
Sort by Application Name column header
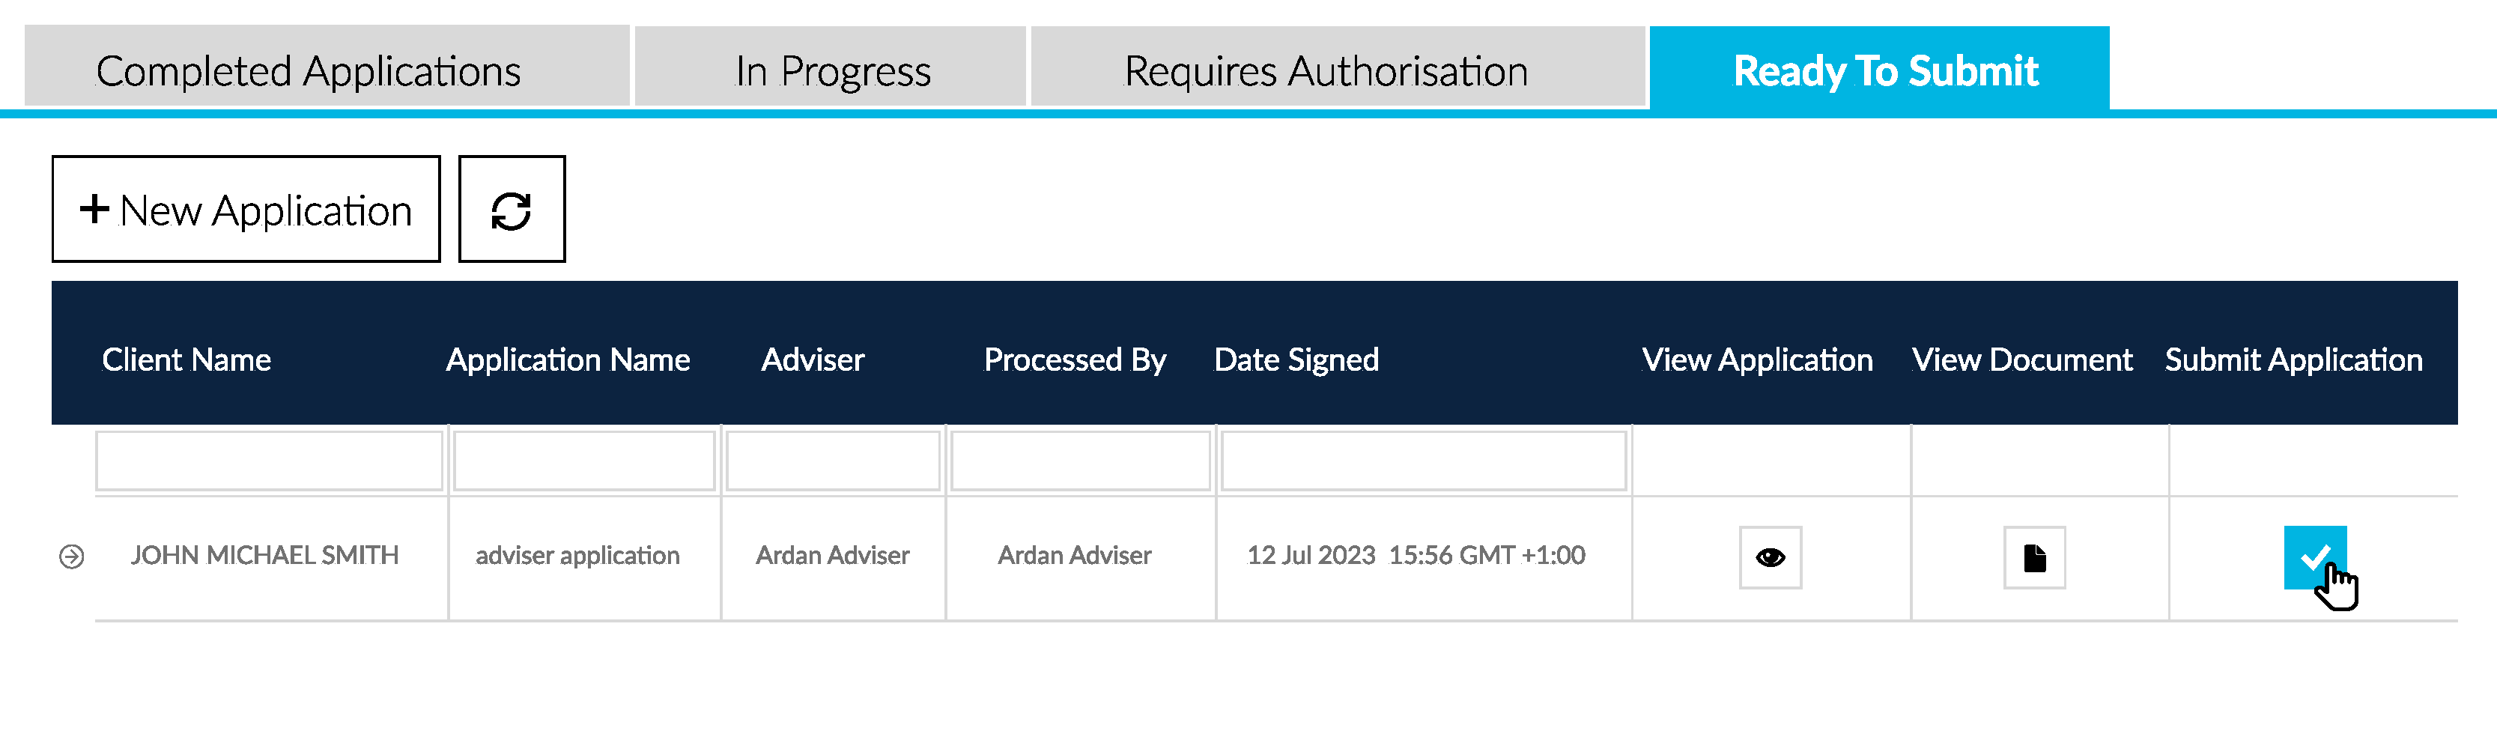(567, 360)
